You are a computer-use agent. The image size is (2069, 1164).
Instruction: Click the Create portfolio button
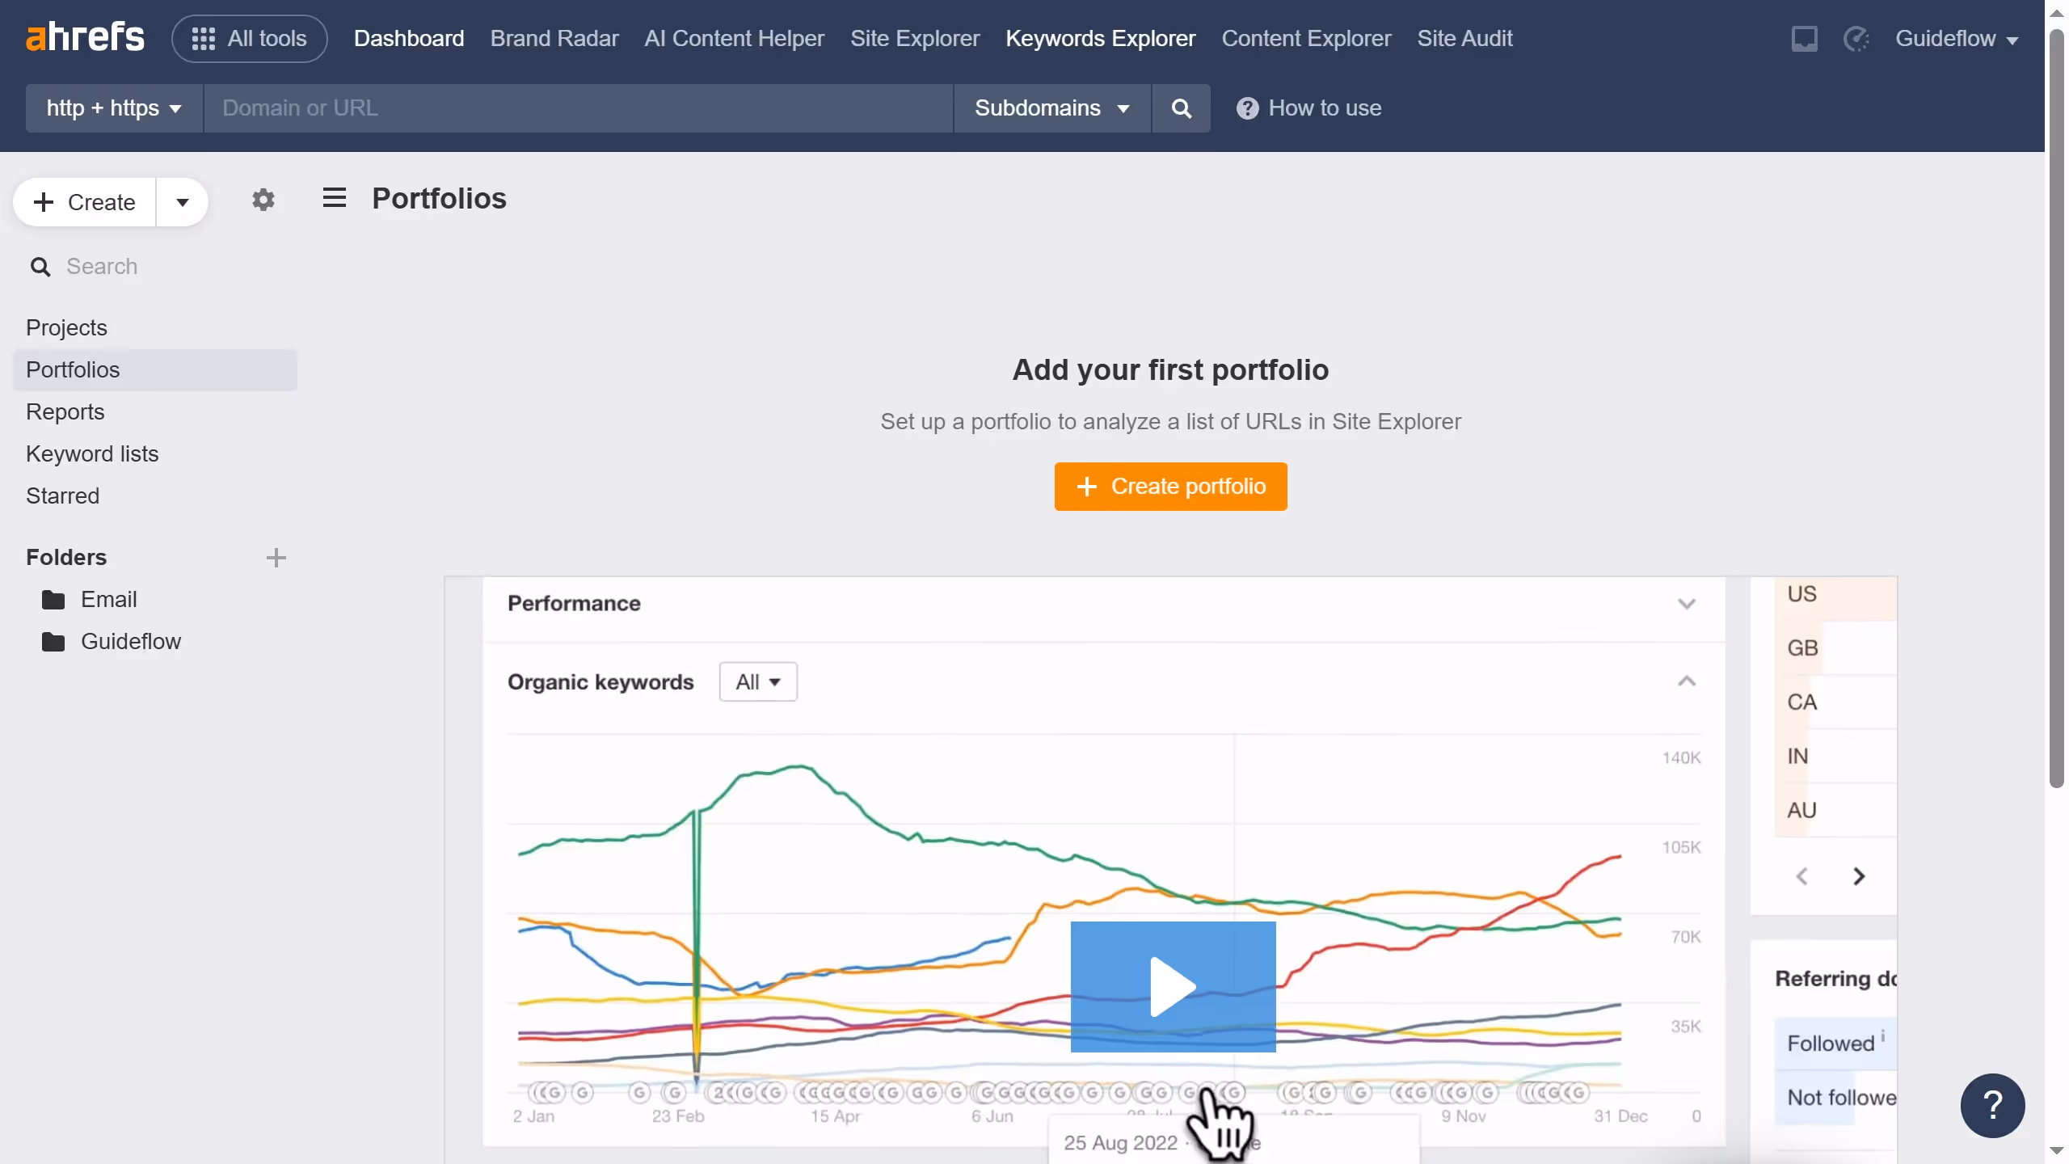(x=1170, y=486)
